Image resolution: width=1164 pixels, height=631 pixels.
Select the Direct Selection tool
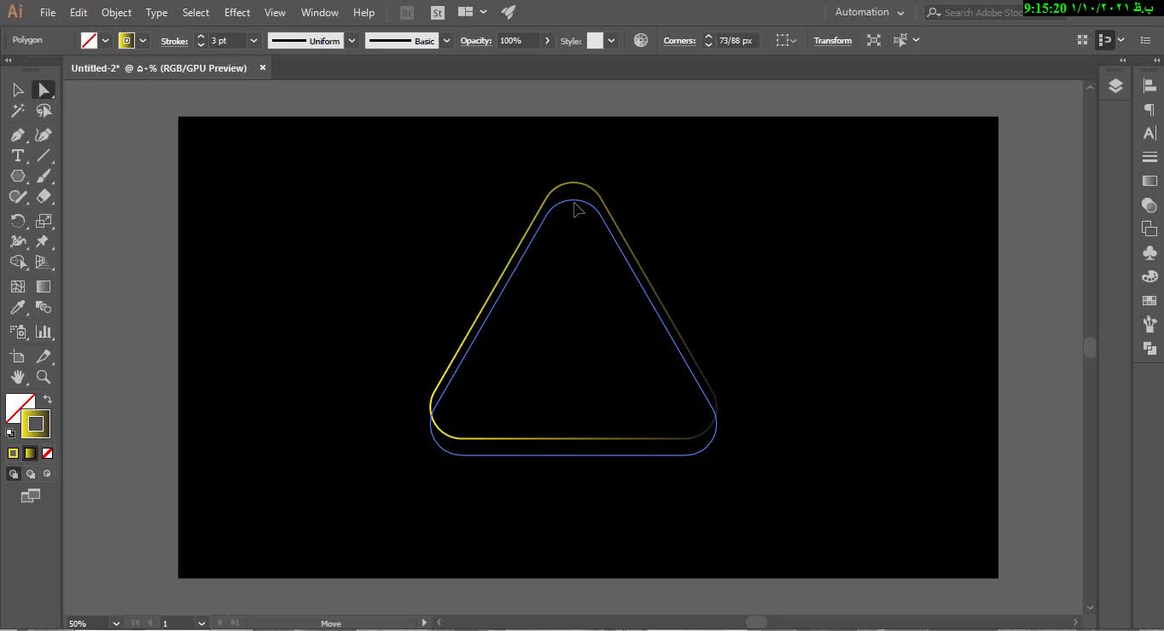(44, 90)
